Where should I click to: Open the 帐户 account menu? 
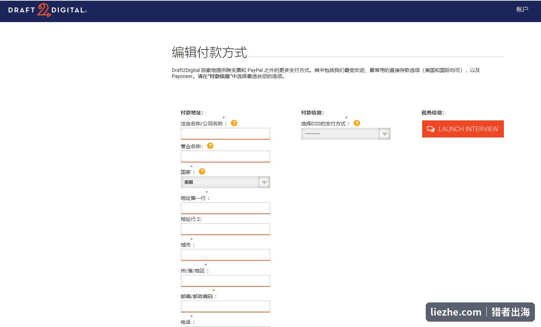[x=522, y=9]
